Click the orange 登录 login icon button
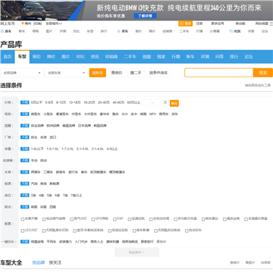 click(x=185, y=24)
